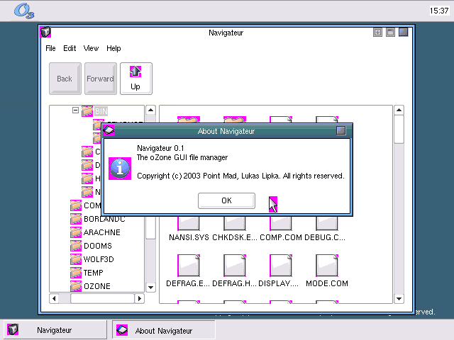454x340 pixels.
Task: Select the DEFRAG.E... file icon
Action: (189, 266)
